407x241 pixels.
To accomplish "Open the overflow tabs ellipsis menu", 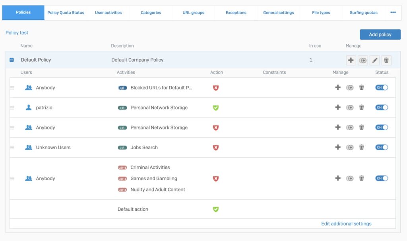I will [393, 12].
